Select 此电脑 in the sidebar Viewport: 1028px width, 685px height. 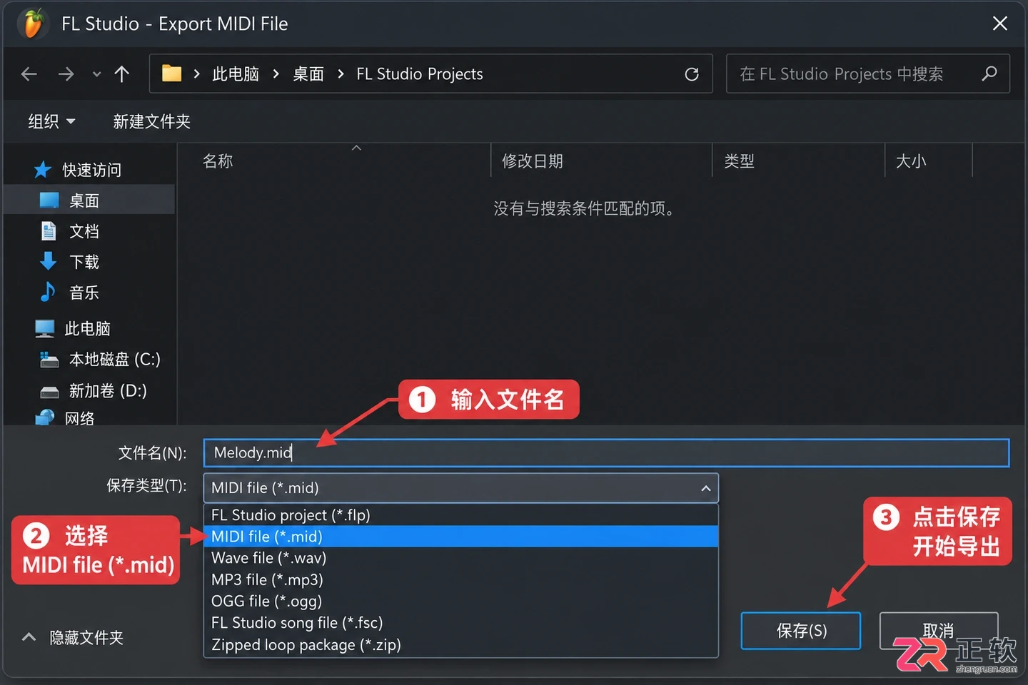(87, 328)
